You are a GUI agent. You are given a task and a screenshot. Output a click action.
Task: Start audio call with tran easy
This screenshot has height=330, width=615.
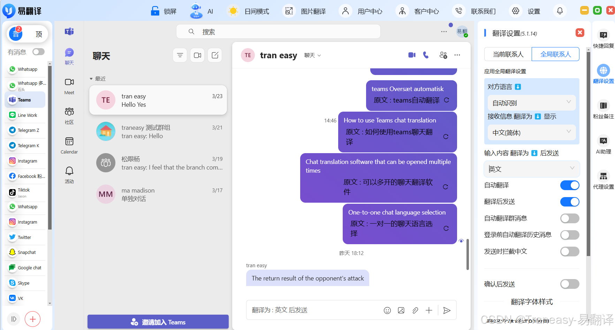[x=426, y=55]
